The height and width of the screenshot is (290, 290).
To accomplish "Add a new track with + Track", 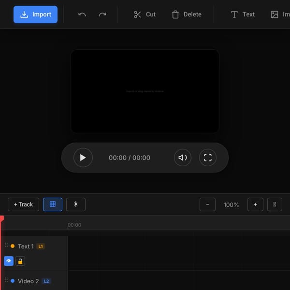I will click(x=24, y=204).
